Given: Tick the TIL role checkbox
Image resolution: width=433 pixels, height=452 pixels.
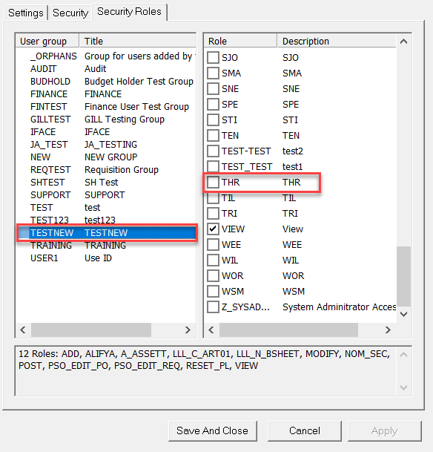Looking at the screenshot, I should coord(213,197).
